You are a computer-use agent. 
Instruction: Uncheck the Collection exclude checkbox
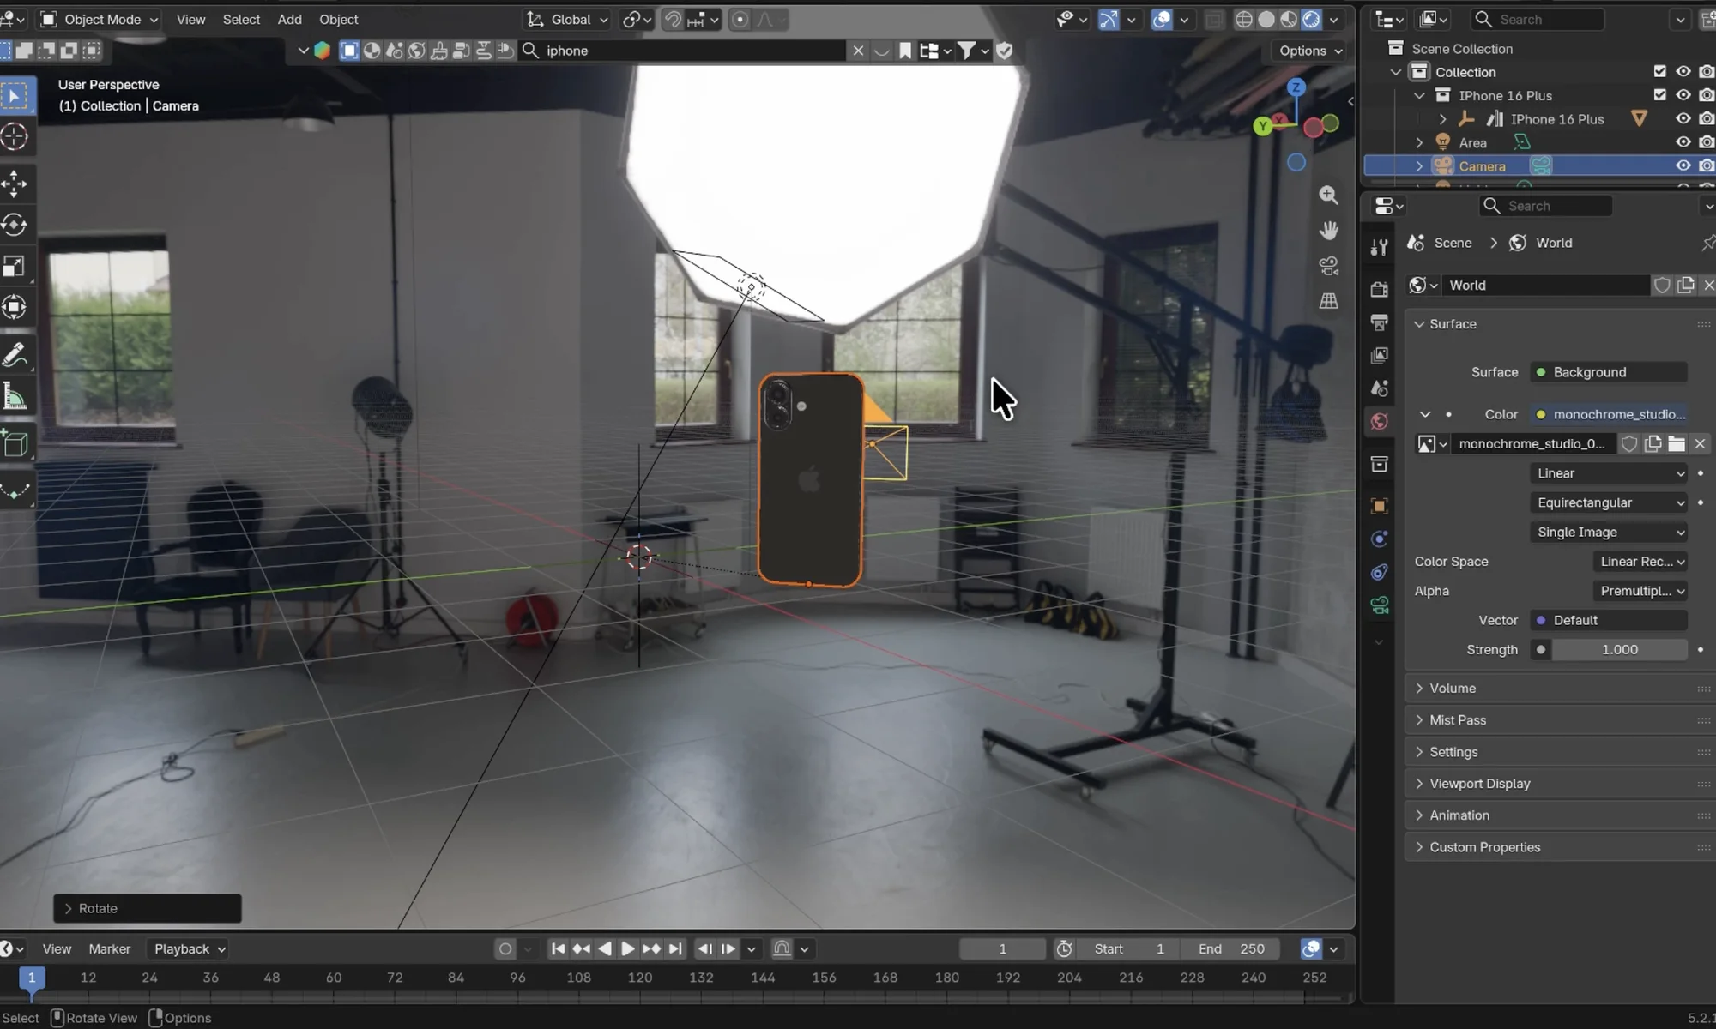(1659, 72)
